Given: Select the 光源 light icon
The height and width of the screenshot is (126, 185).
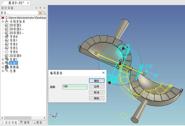Looking at the screenshot, I should pos(7,71).
